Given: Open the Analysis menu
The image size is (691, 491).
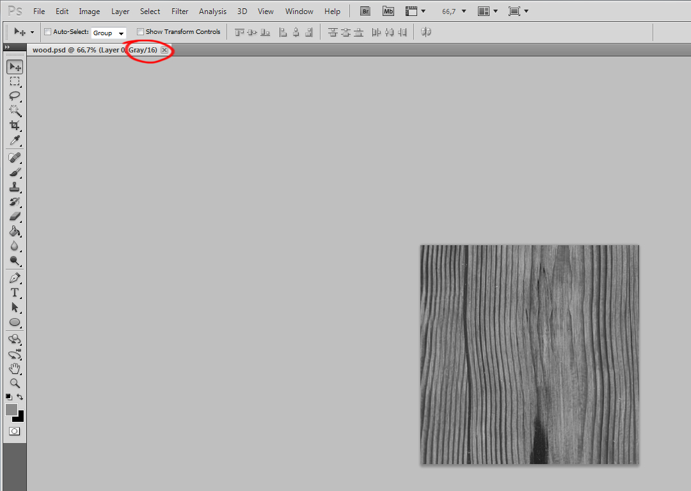Looking at the screenshot, I should tap(212, 12).
